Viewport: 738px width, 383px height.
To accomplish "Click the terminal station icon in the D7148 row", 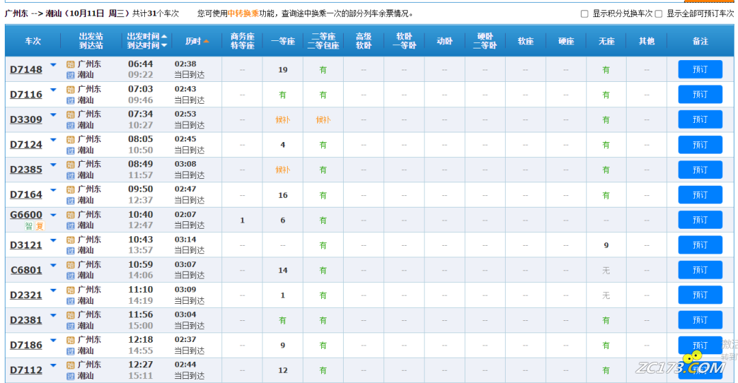I will coord(70,75).
